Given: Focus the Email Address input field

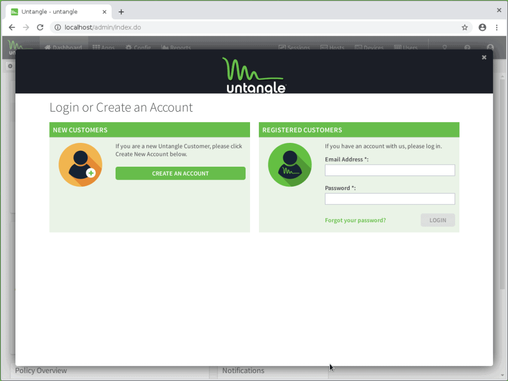Looking at the screenshot, I should coord(390,170).
